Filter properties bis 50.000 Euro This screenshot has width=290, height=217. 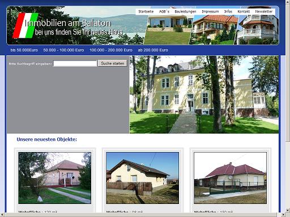pyautogui.click(x=24, y=50)
